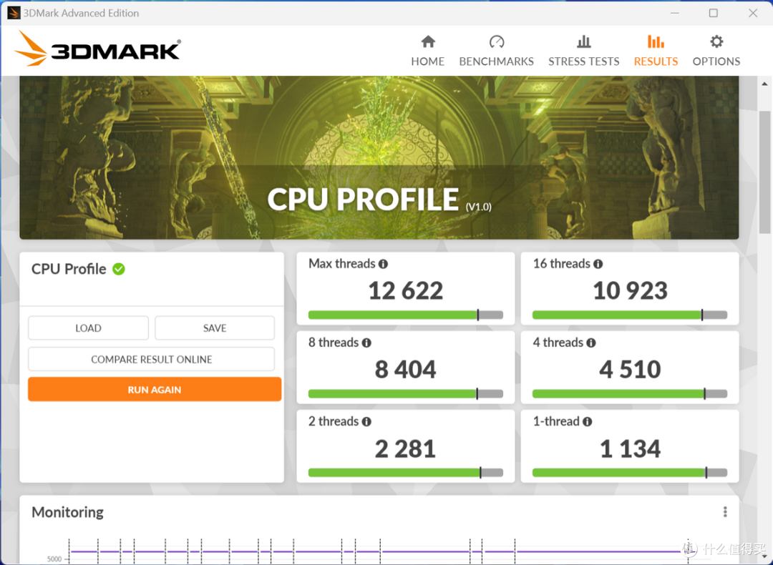Click the 4 threads info icon

[591, 343]
